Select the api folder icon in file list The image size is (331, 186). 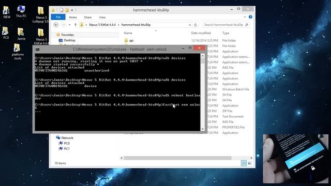click(x=126, y=40)
